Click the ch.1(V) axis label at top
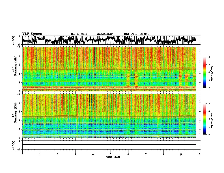The width and height of the screenshot is (224, 173). (x=14, y=40)
